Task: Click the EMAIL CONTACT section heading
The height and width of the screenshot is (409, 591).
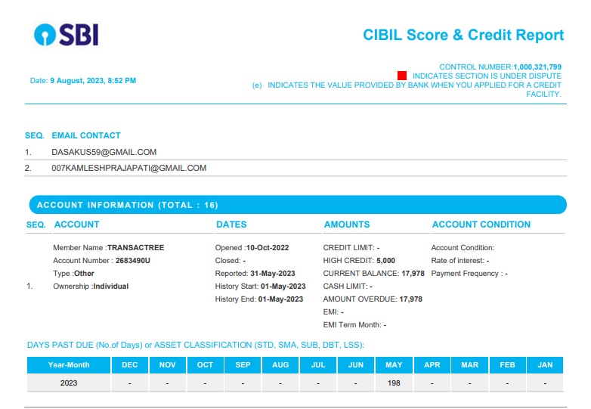Action: point(85,135)
